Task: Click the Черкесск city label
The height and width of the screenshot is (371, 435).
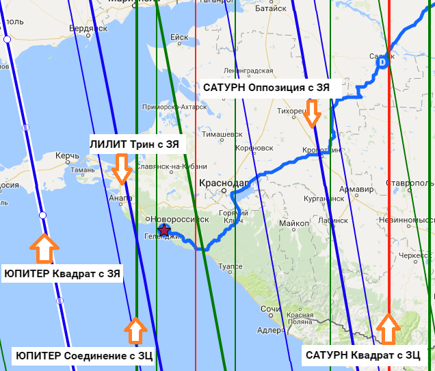Action: click(415, 255)
